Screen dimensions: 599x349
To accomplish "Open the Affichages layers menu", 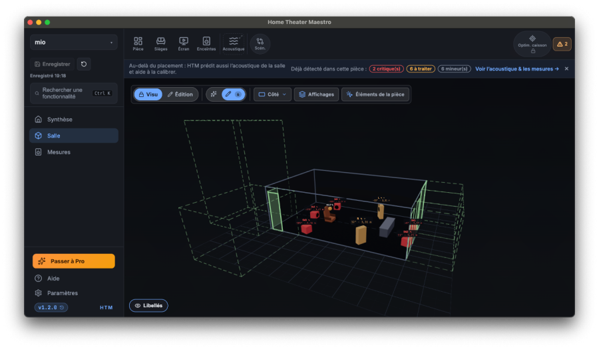I will click(x=316, y=94).
